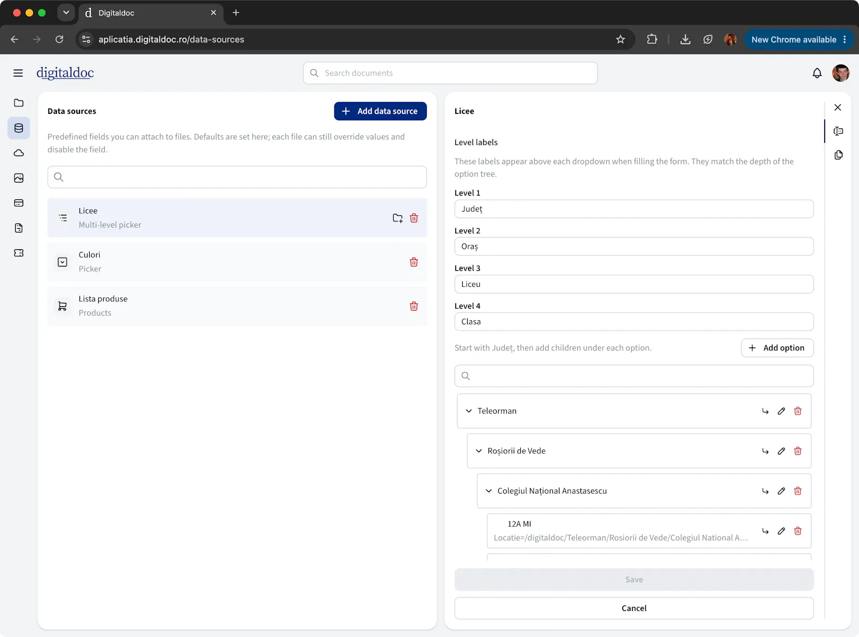Click the Add option button
Viewport: 859px width, 637px height.
tap(777, 348)
